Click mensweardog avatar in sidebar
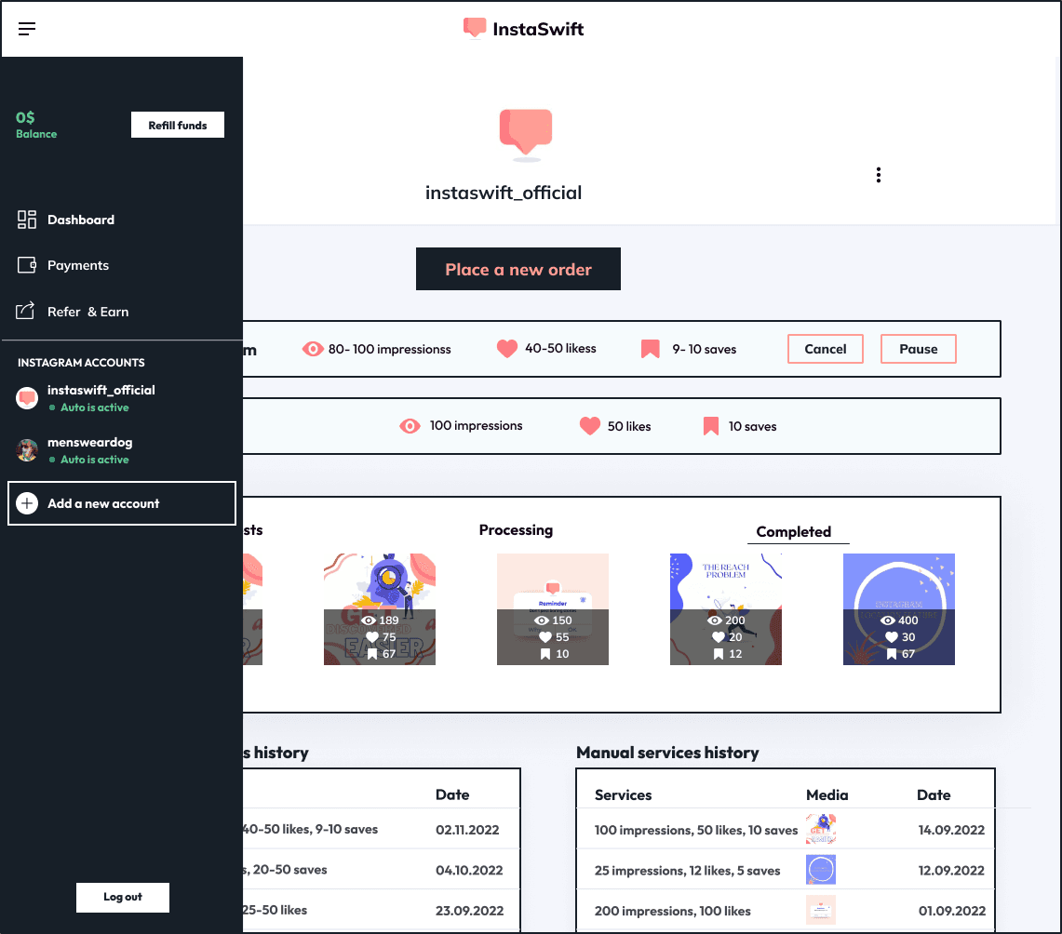The width and height of the screenshot is (1062, 934). pos(27,450)
